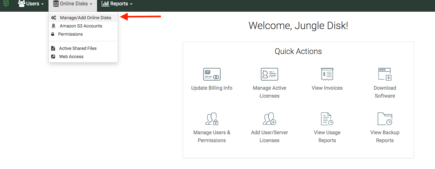Open the Users menu label

(x=33, y=4)
